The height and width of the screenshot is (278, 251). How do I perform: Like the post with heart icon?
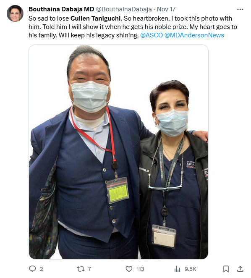[129, 269]
